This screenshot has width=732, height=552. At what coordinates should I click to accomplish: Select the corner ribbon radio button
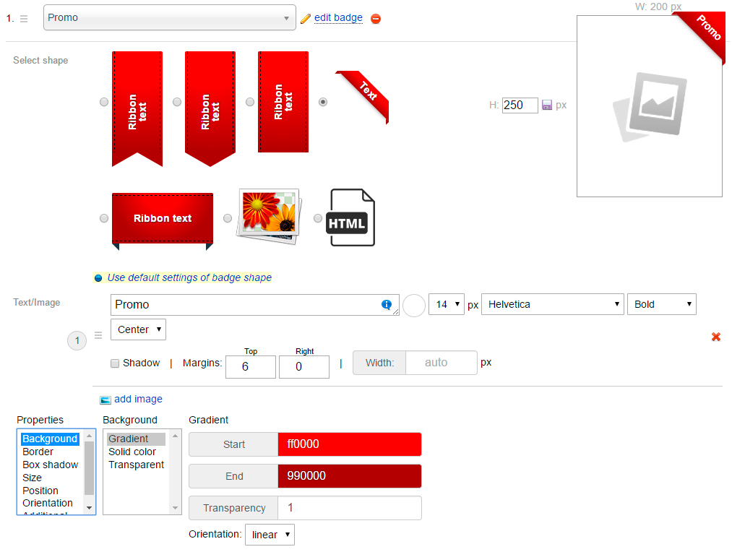pos(323,102)
